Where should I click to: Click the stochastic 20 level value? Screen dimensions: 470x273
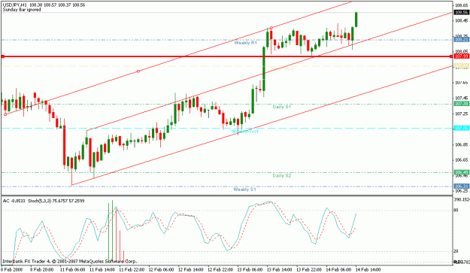pyautogui.click(x=456, y=251)
